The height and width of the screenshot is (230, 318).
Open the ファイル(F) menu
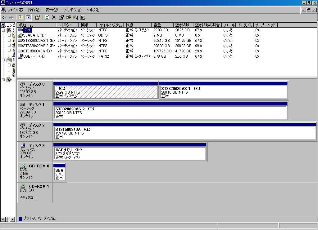16,10
